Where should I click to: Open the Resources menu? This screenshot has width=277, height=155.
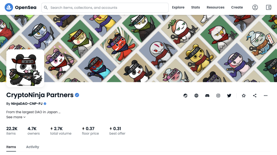coord(215,7)
